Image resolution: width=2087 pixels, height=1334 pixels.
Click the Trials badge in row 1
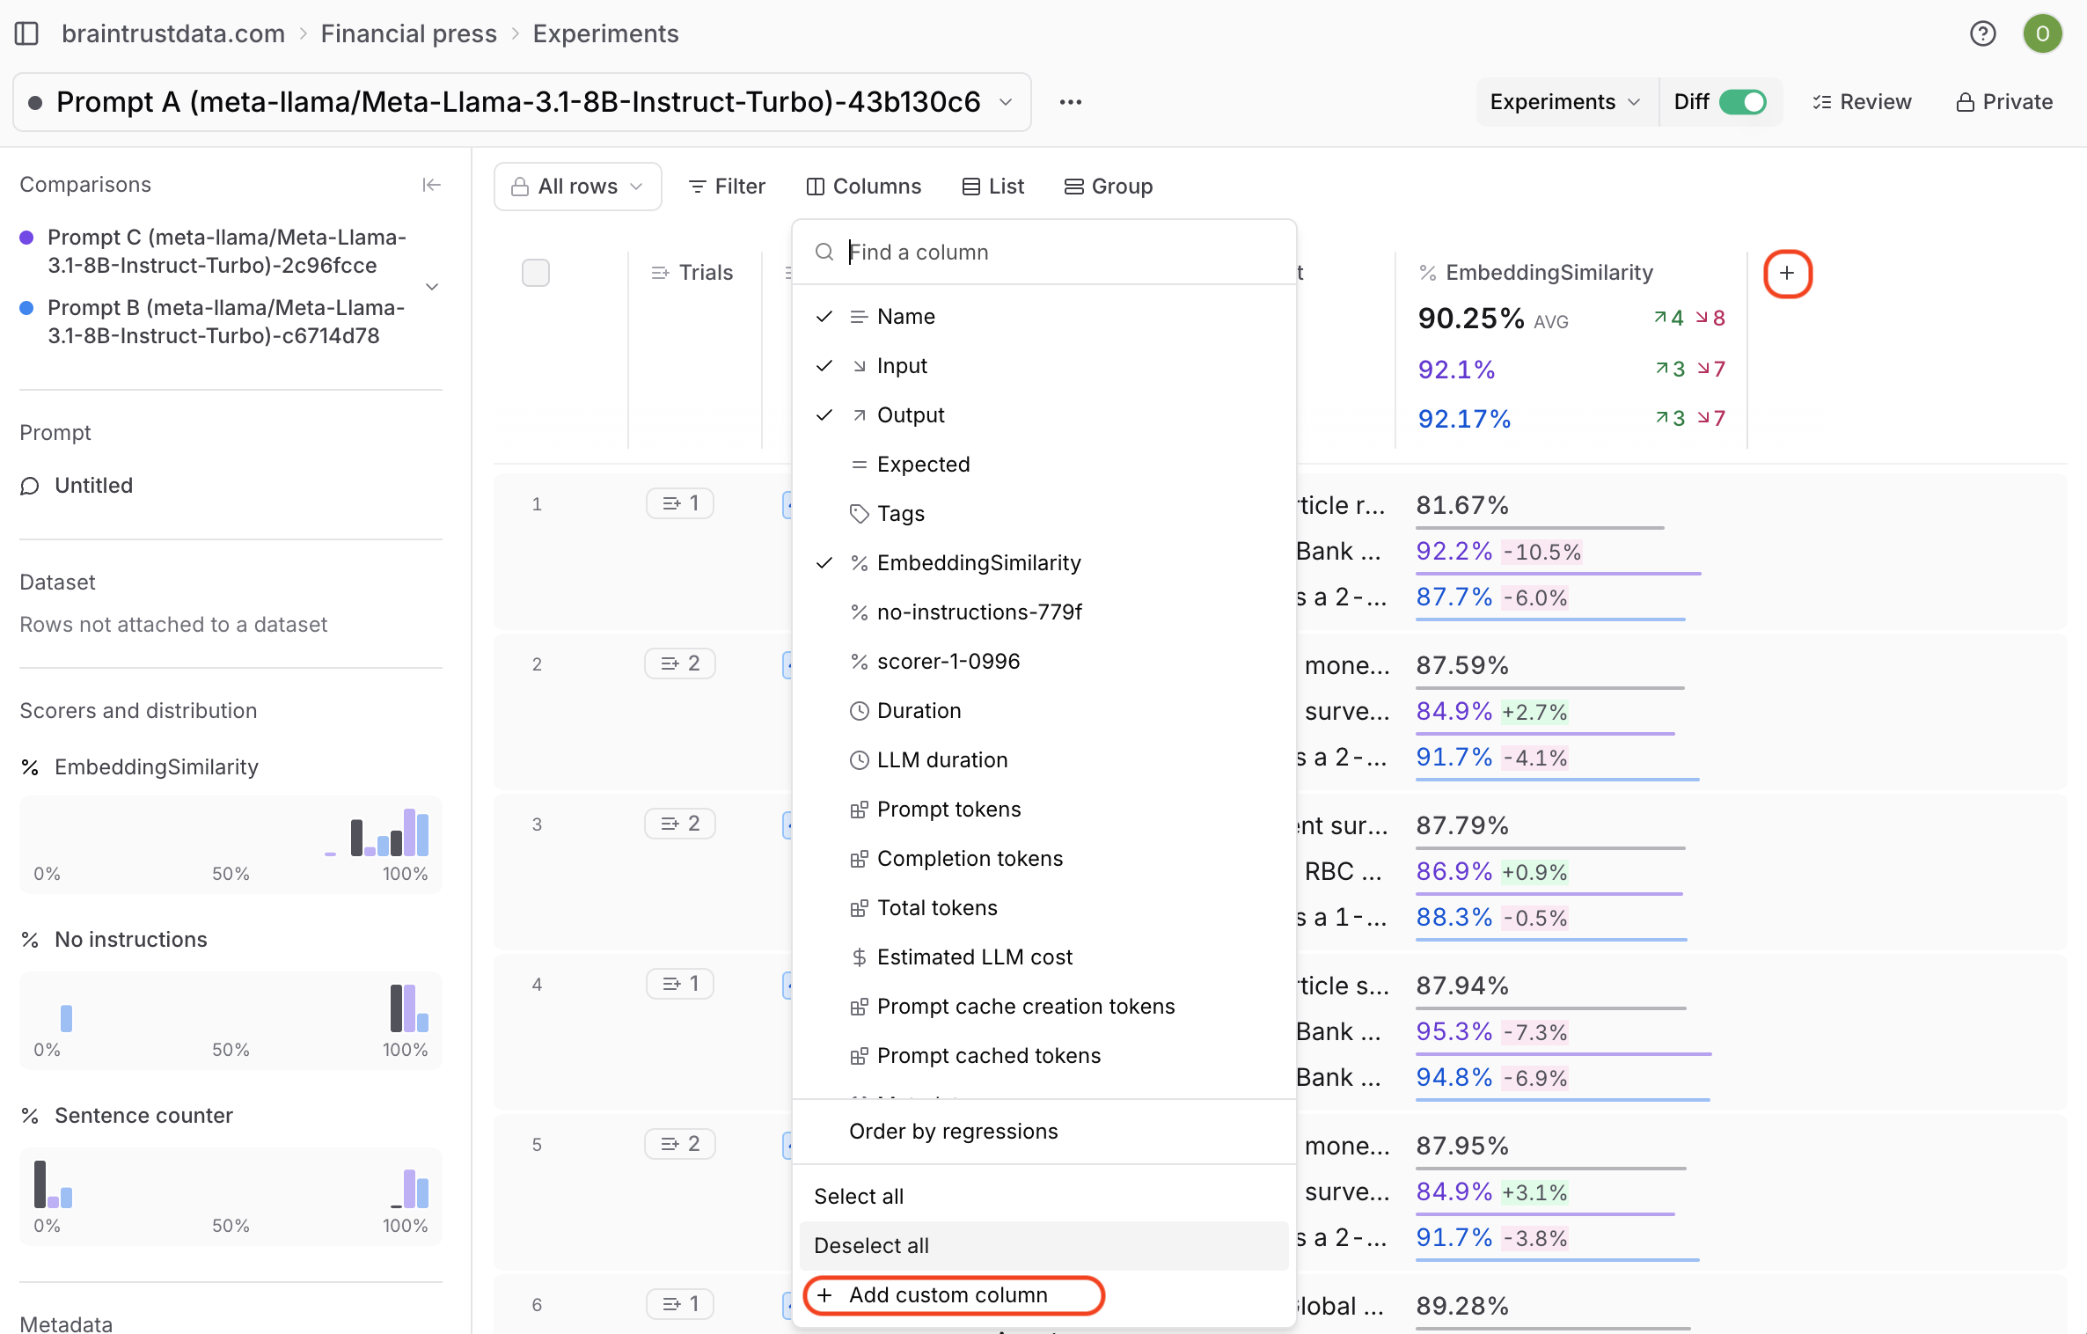[x=680, y=503]
